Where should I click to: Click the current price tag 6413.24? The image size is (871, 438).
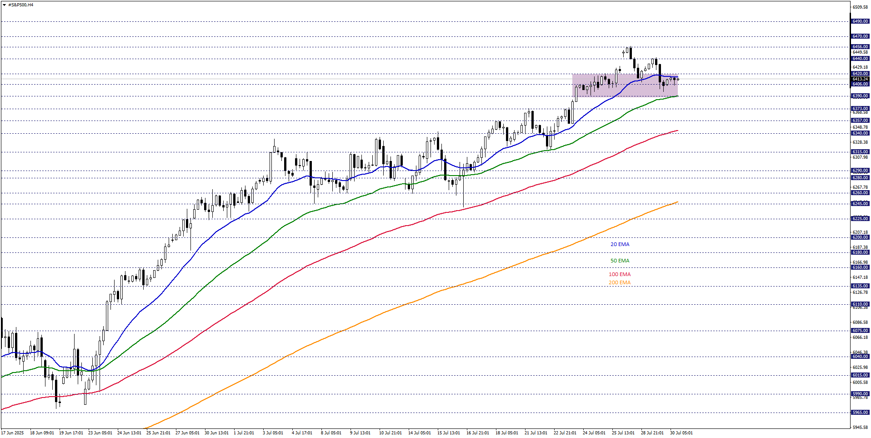click(x=860, y=79)
